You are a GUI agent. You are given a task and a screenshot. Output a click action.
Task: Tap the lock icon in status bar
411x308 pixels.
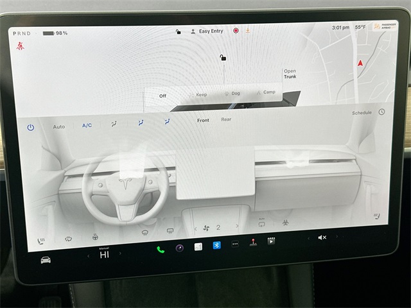pos(179,32)
